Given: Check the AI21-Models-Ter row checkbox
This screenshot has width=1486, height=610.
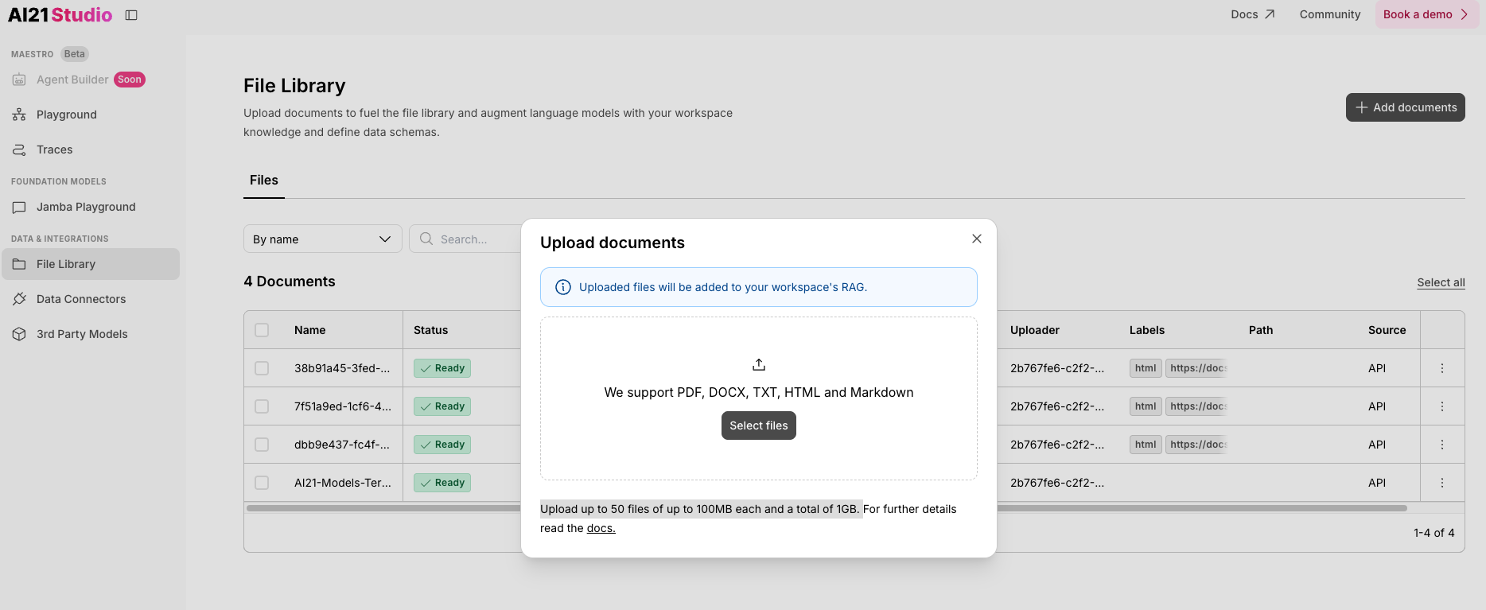Looking at the screenshot, I should [x=262, y=483].
